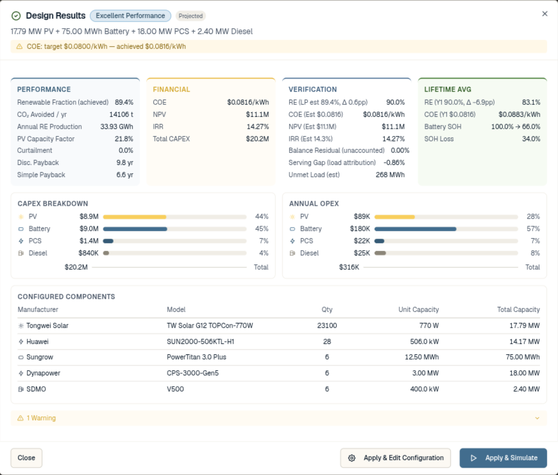Click the Disc. Payback 9.8 yr value
This screenshot has width=558, height=475.
[125, 163]
